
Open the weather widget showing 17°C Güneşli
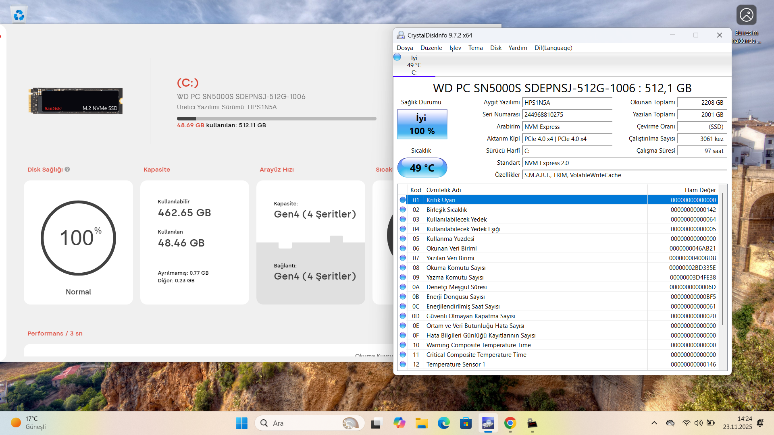click(29, 423)
